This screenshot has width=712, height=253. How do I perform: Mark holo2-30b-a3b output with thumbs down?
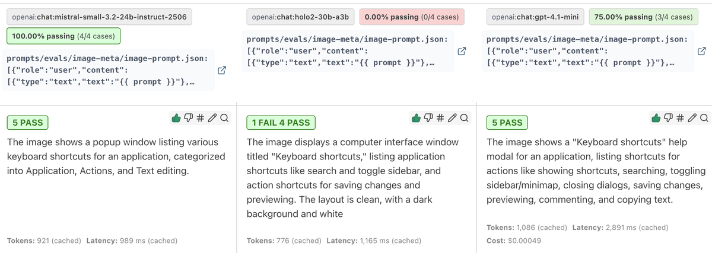pyautogui.click(x=428, y=118)
